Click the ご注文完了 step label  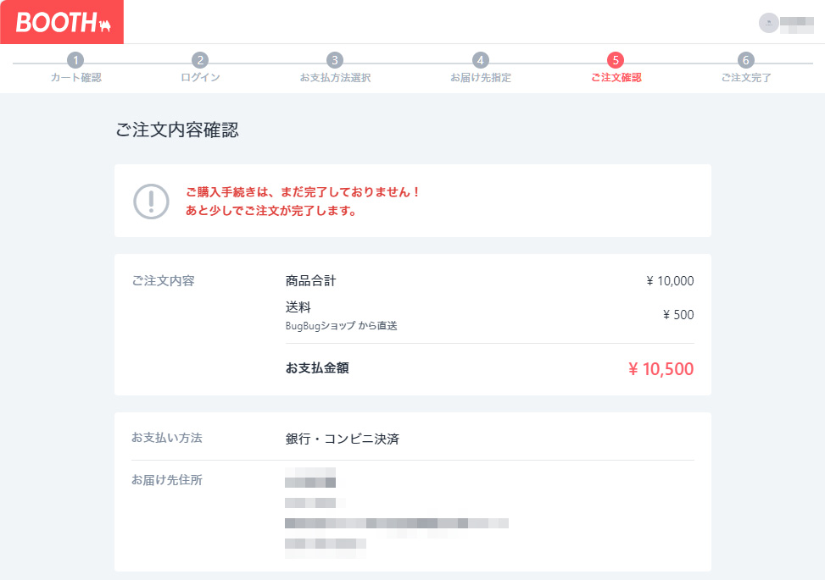coord(746,78)
